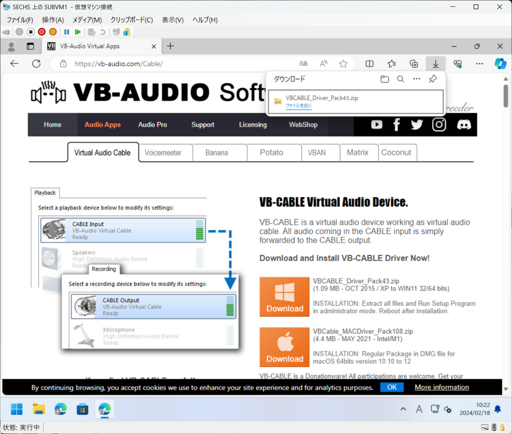Open the Facebook social icon
This screenshot has height=434, width=512.
point(396,124)
